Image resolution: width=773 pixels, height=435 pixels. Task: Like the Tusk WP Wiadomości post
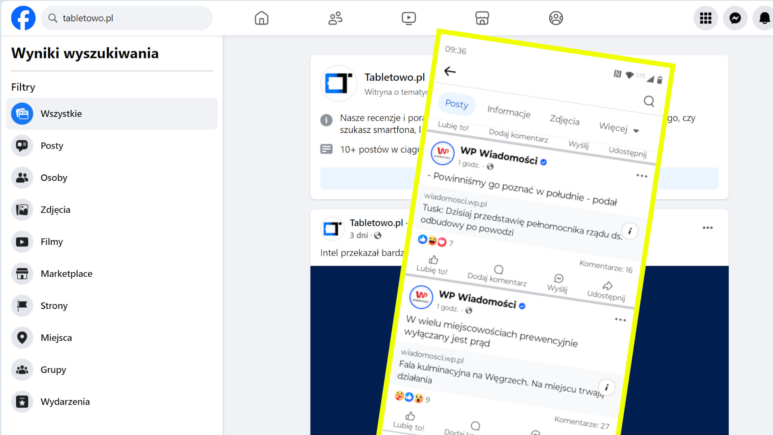point(432,265)
